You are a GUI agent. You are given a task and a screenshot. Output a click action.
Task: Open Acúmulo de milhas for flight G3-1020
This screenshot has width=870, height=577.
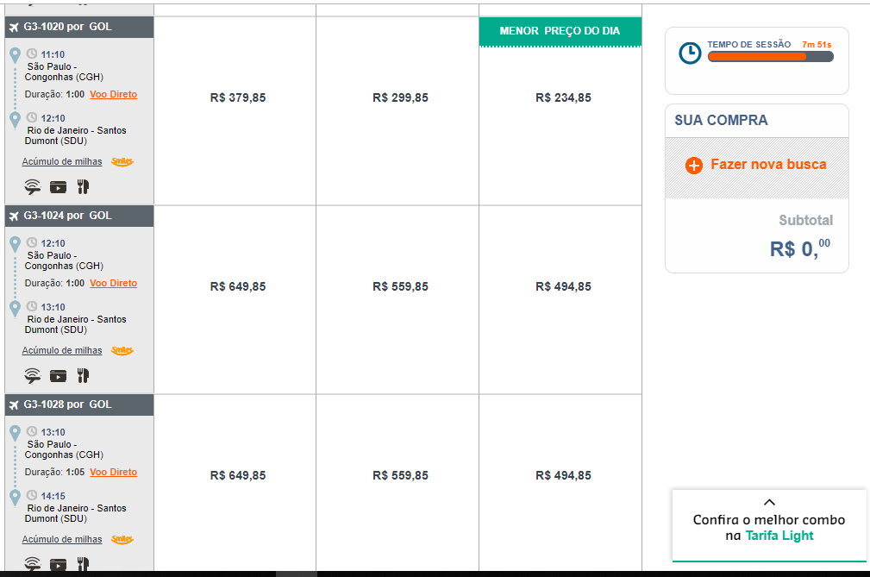click(x=62, y=161)
